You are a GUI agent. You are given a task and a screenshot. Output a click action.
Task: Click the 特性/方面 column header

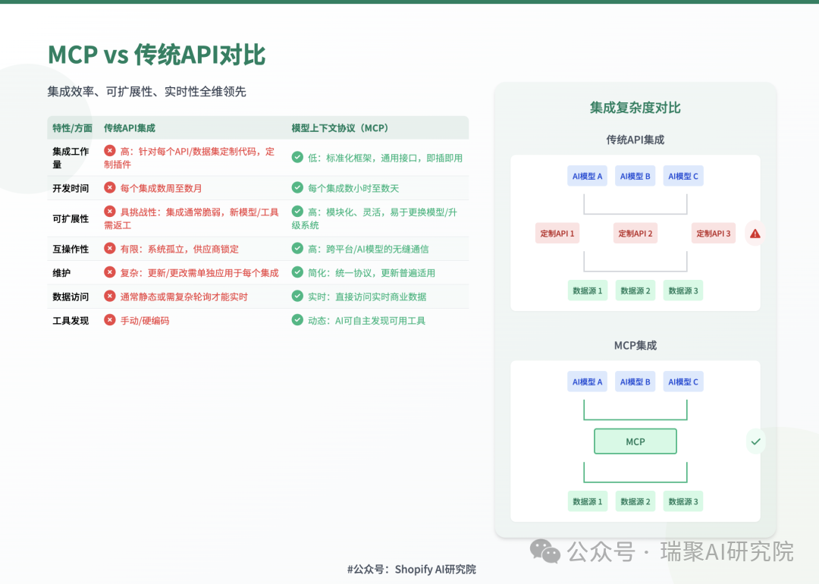[72, 128]
